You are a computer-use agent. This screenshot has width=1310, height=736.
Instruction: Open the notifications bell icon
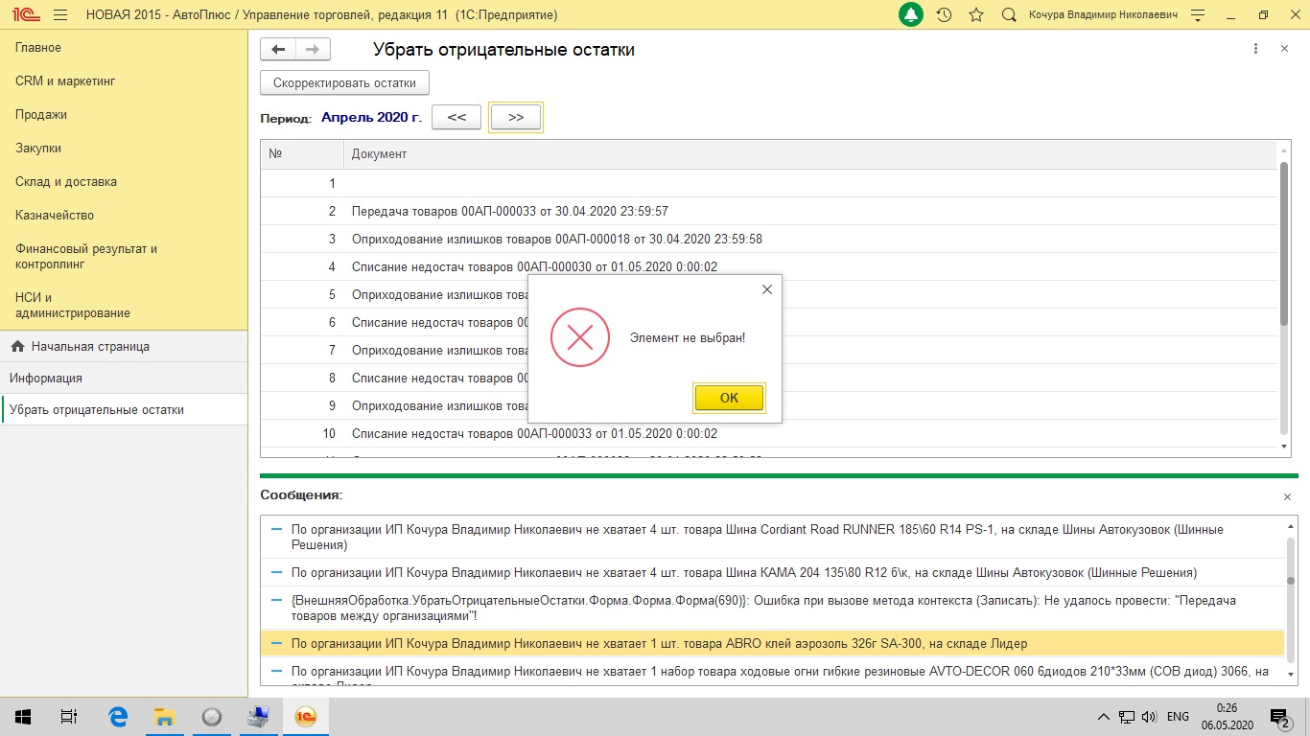(x=910, y=15)
